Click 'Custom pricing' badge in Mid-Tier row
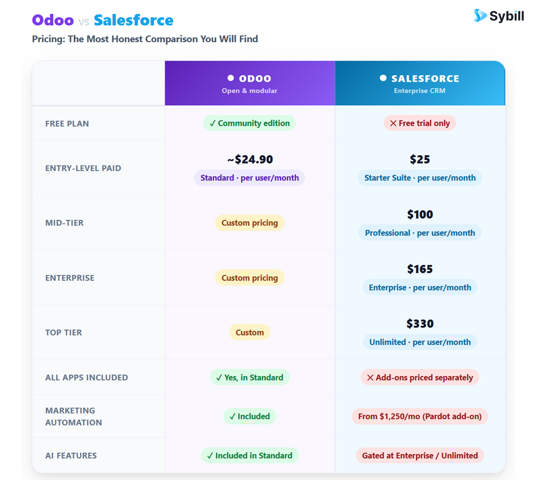 coord(250,223)
